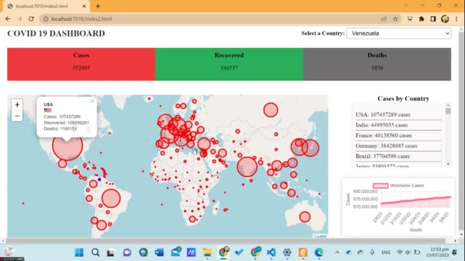Screen dimensions: 465x261
Task: Zoom in on the map with the plus button
Action: 17,104
